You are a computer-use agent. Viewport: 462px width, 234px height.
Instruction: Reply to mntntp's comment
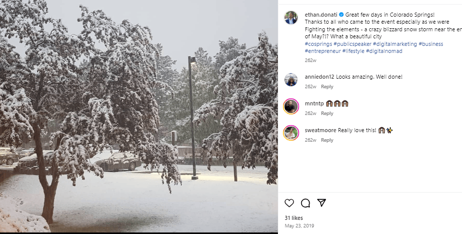pos(327,113)
